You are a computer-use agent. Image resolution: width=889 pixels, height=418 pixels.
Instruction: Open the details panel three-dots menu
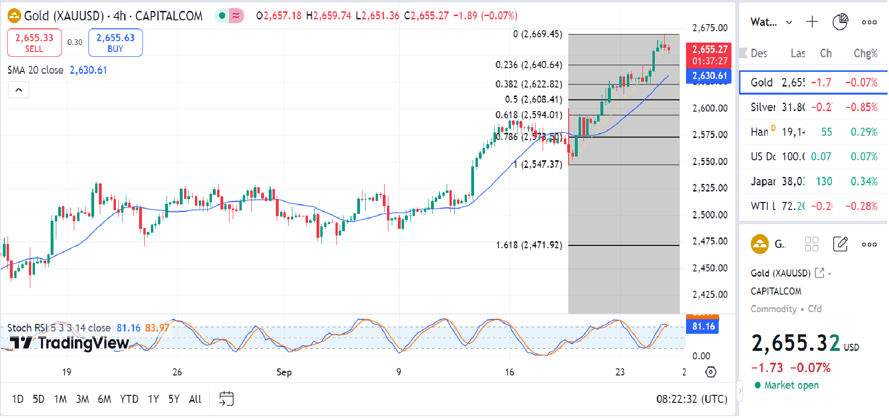869,244
